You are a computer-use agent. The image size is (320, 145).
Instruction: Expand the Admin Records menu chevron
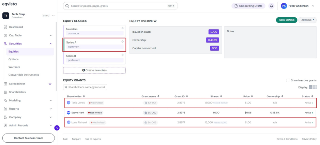[x=51, y=125]
